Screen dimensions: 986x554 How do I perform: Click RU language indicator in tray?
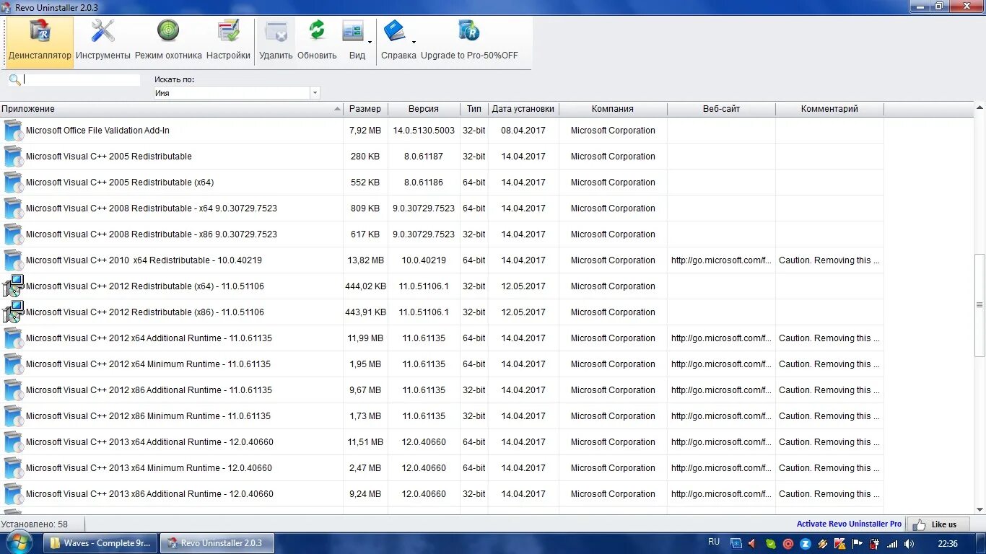714,542
